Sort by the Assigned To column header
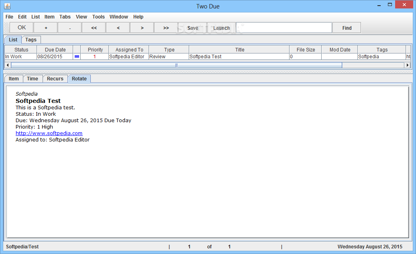Screen dimensions: 416x254 pos(129,49)
